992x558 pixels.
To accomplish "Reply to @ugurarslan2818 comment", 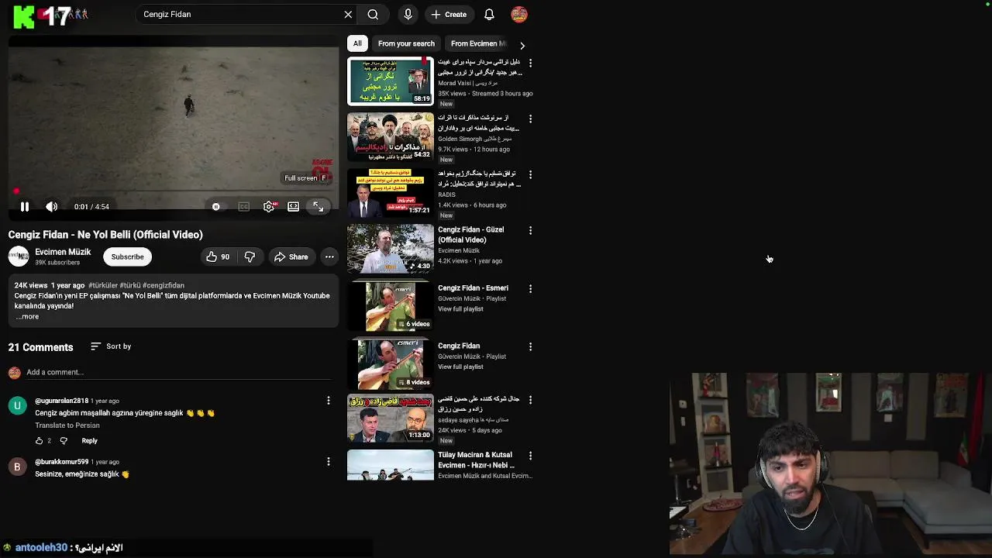I will click(89, 441).
